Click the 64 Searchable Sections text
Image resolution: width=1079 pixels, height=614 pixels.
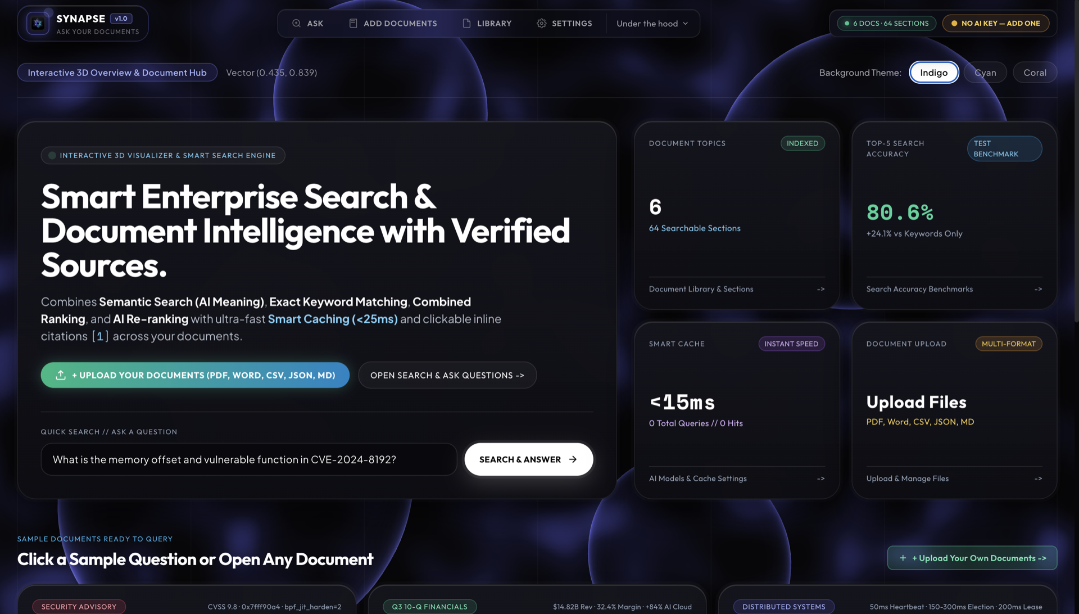point(695,228)
